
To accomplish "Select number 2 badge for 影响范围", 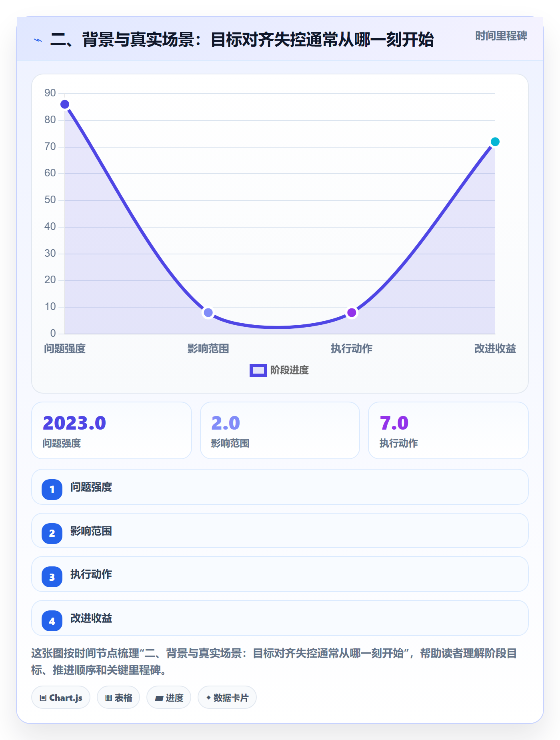I will pyautogui.click(x=52, y=533).
